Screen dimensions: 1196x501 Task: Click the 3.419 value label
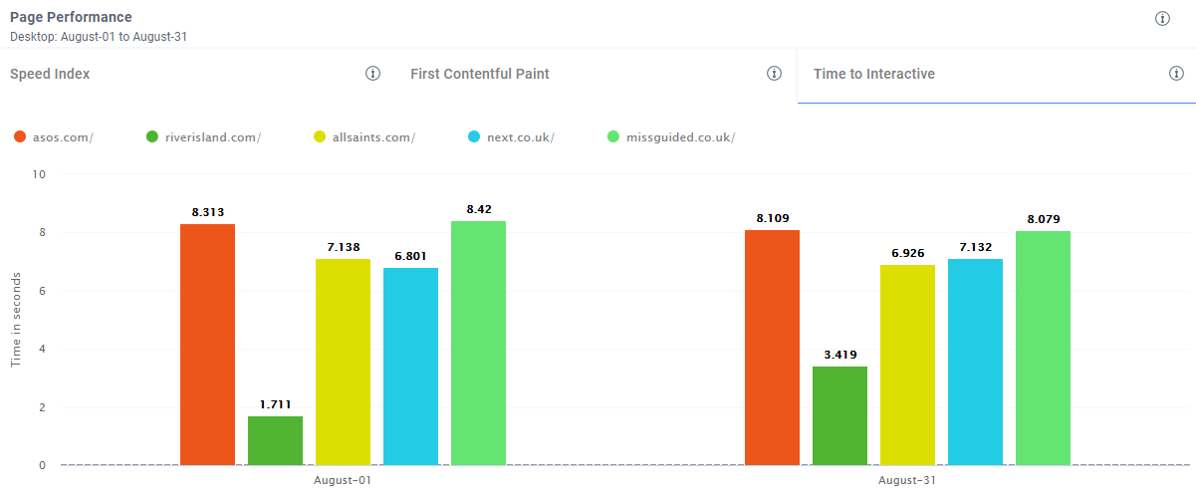tap(839, 355)
